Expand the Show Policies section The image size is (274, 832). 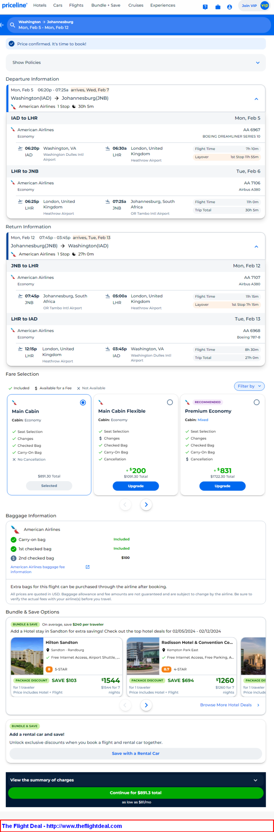[x=136, y=63]
